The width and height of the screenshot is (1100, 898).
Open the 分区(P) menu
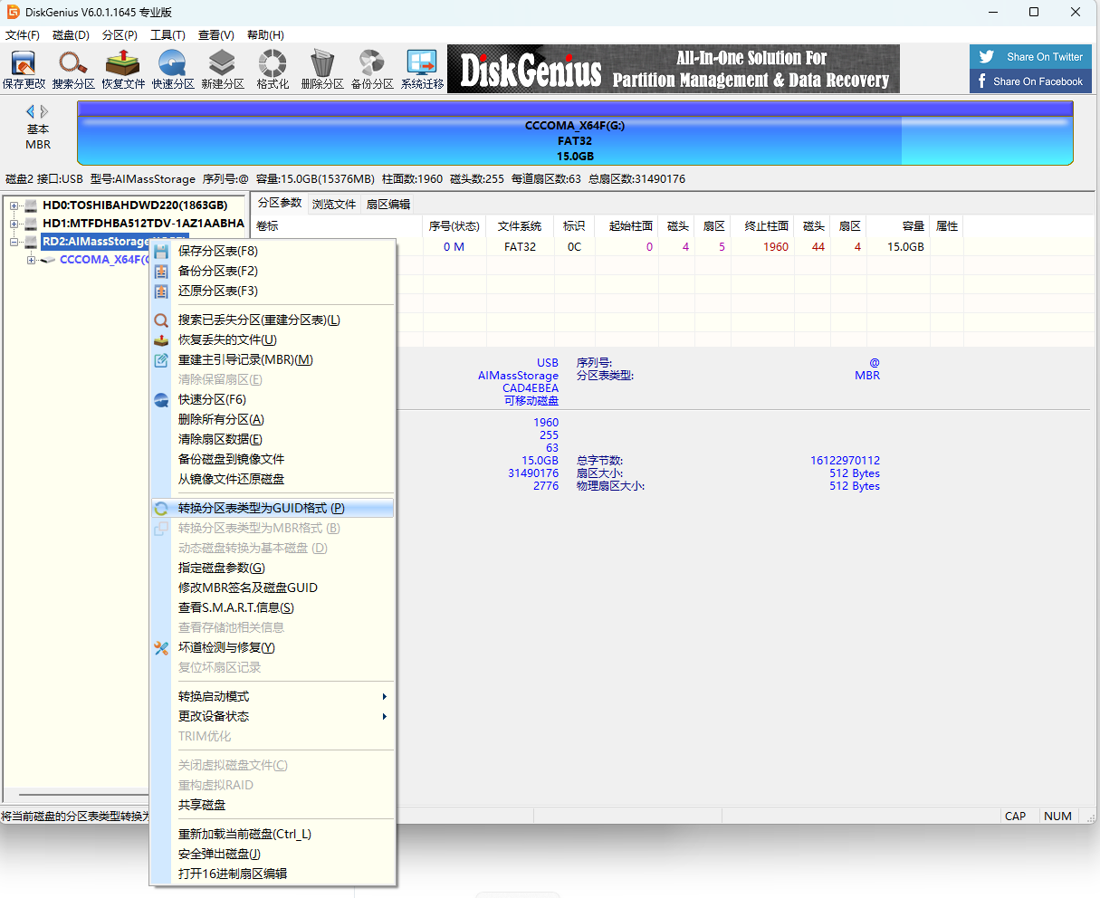point(120,35)
